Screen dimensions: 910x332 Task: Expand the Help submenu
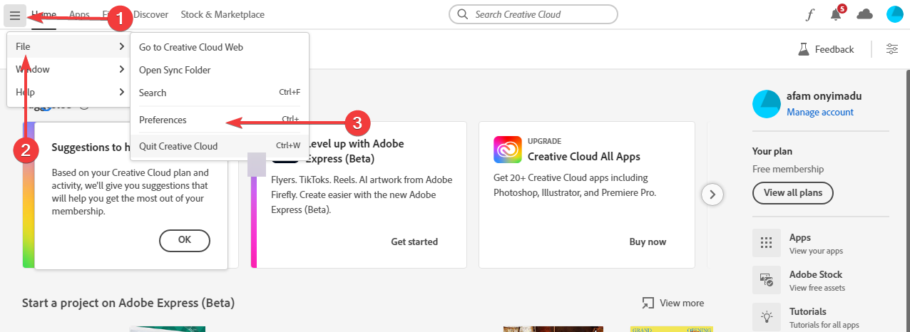[69, 92]
